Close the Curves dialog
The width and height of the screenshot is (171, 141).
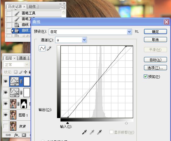click(166, 22)
